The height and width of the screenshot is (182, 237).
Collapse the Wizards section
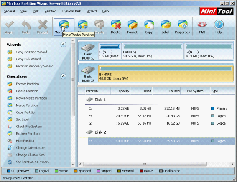pyautogui.click(x=64, y=45)
